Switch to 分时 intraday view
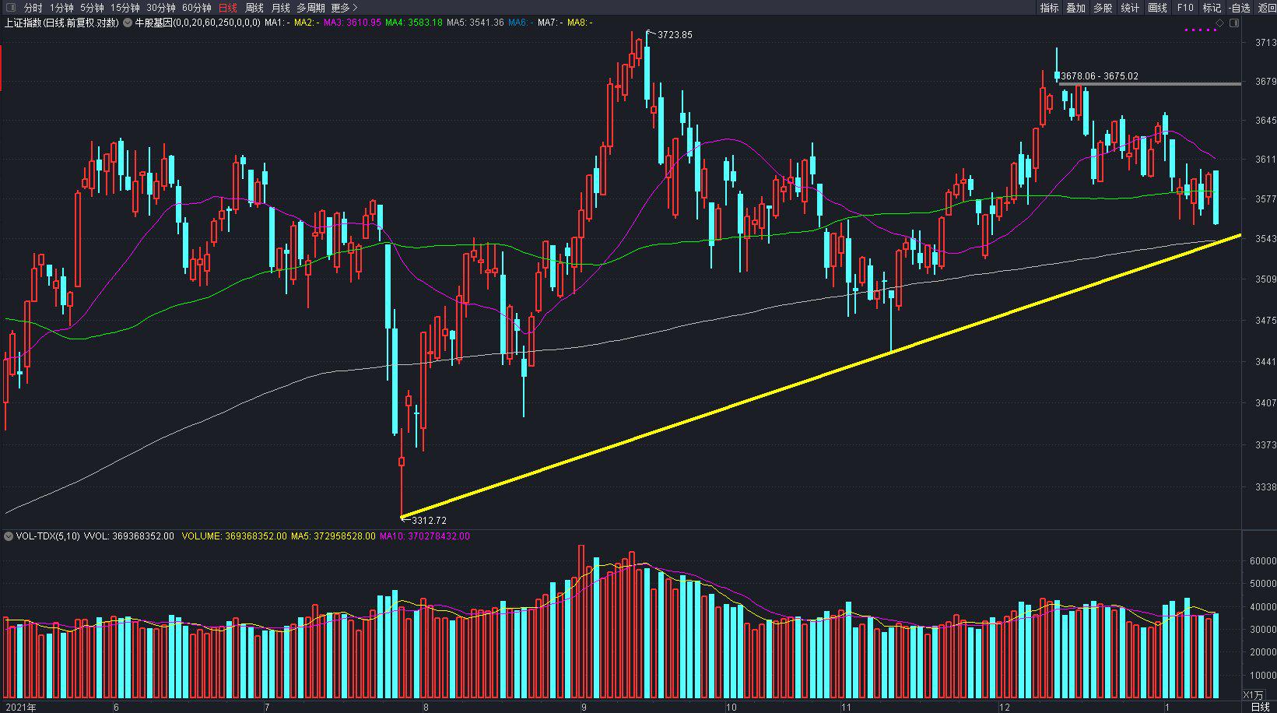Screen dimensions: 1277x713 [33, 8]
